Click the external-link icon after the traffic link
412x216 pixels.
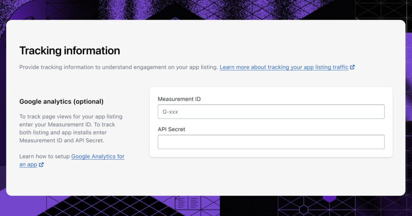[352, 67]
